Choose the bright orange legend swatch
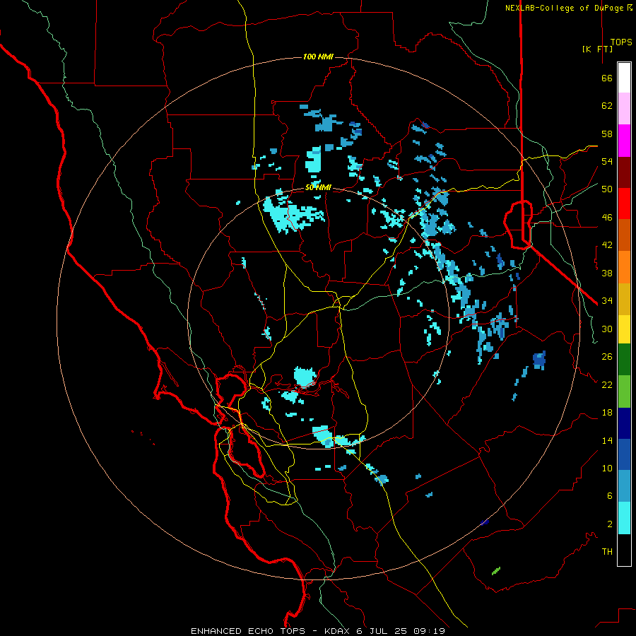Image resolution: width=636 pixels, height=636 pixels. click(624, 267)
